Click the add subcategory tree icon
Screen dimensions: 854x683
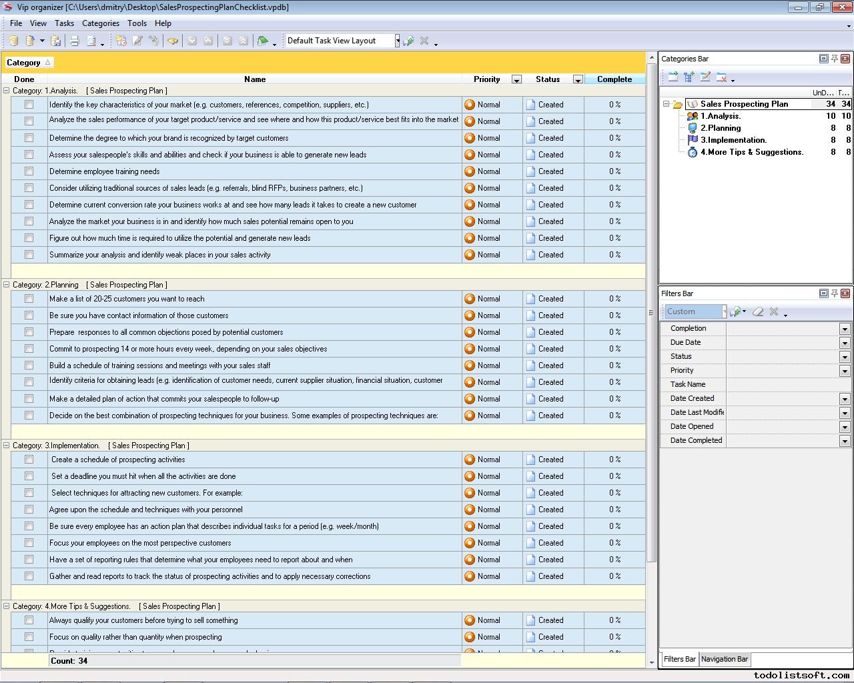pyautogui.click(x=689, y=77)
